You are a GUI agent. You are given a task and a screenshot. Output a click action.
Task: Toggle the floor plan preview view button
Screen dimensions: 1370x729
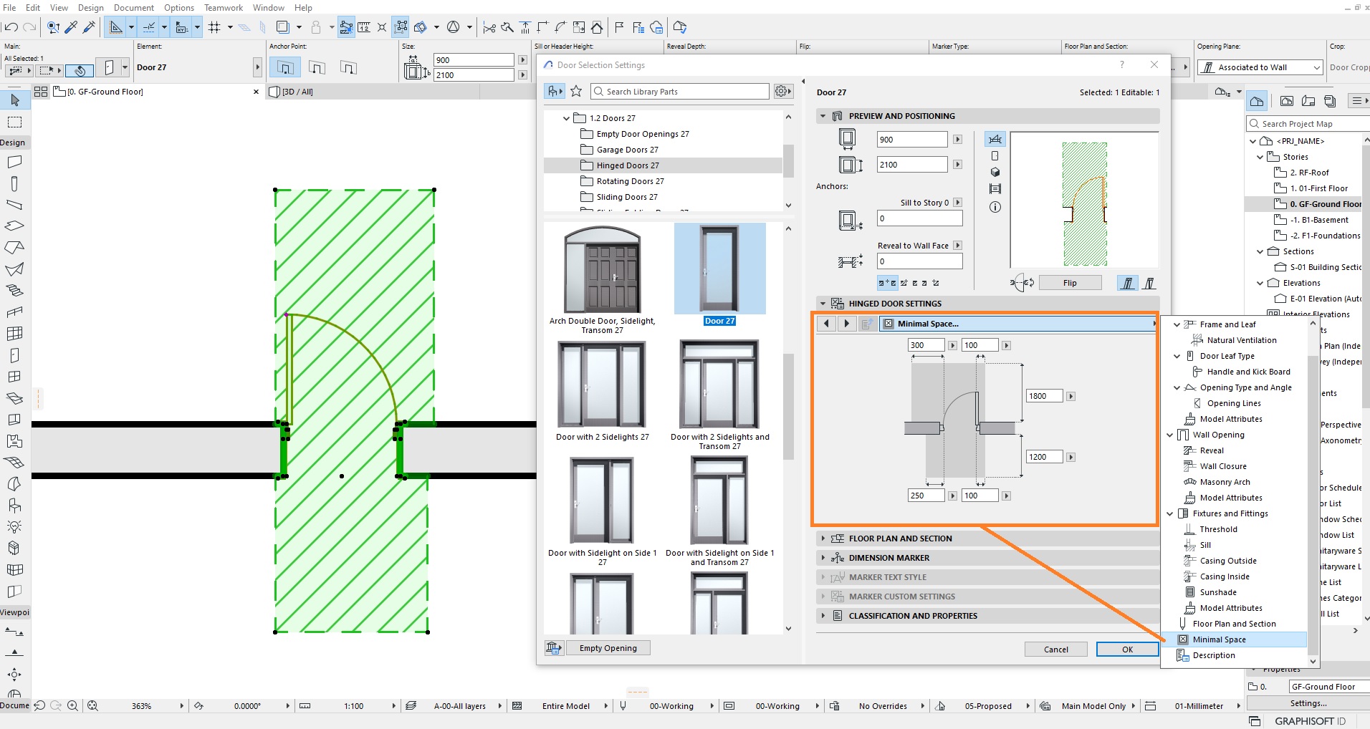point(995,139)
